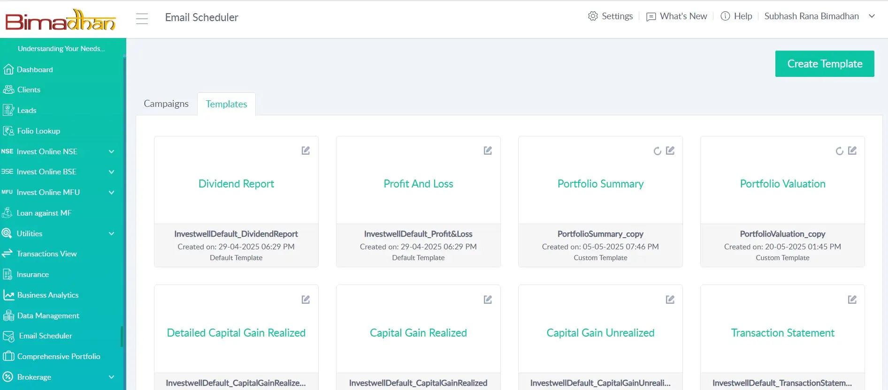
Task: Open Folio Lookup menu item
Action: point(38,131)
